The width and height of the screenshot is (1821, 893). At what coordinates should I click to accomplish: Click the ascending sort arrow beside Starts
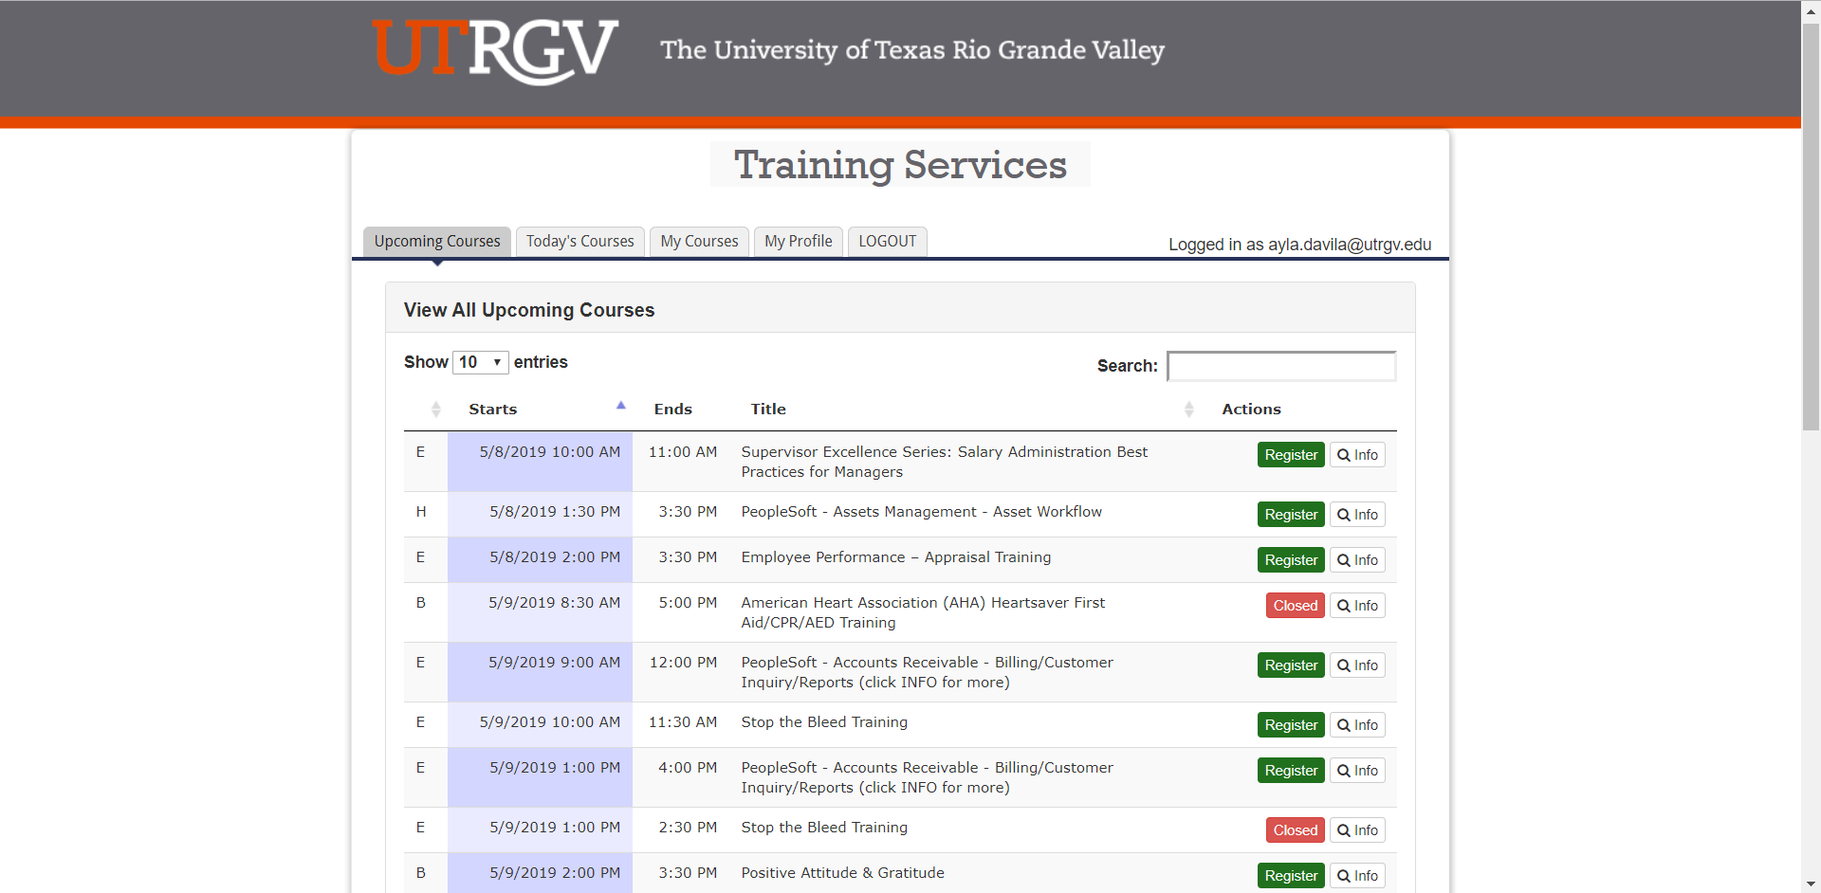[621, 406]
